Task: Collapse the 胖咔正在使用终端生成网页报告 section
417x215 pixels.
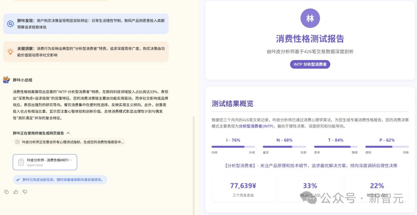Action: (x=68, y=133)
